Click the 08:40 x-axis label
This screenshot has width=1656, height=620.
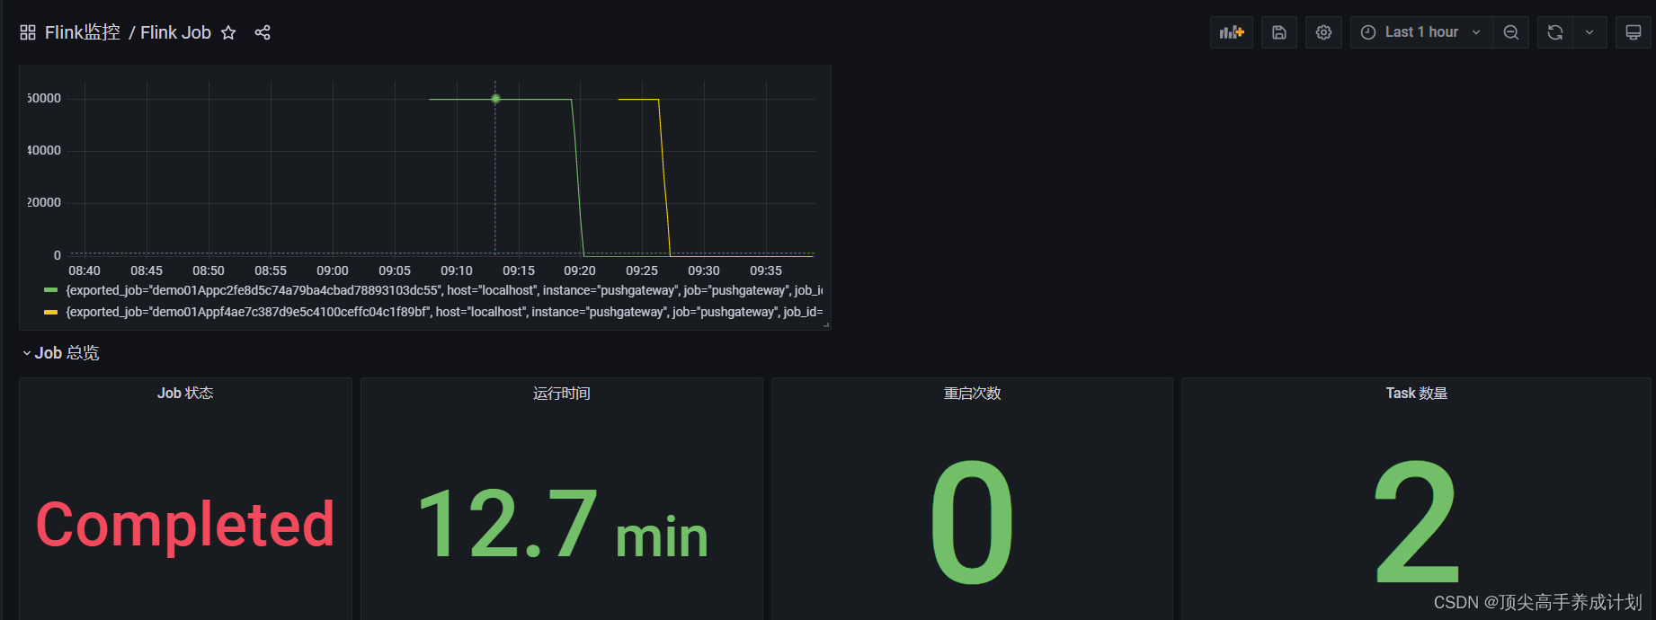[x=85, y=270]
